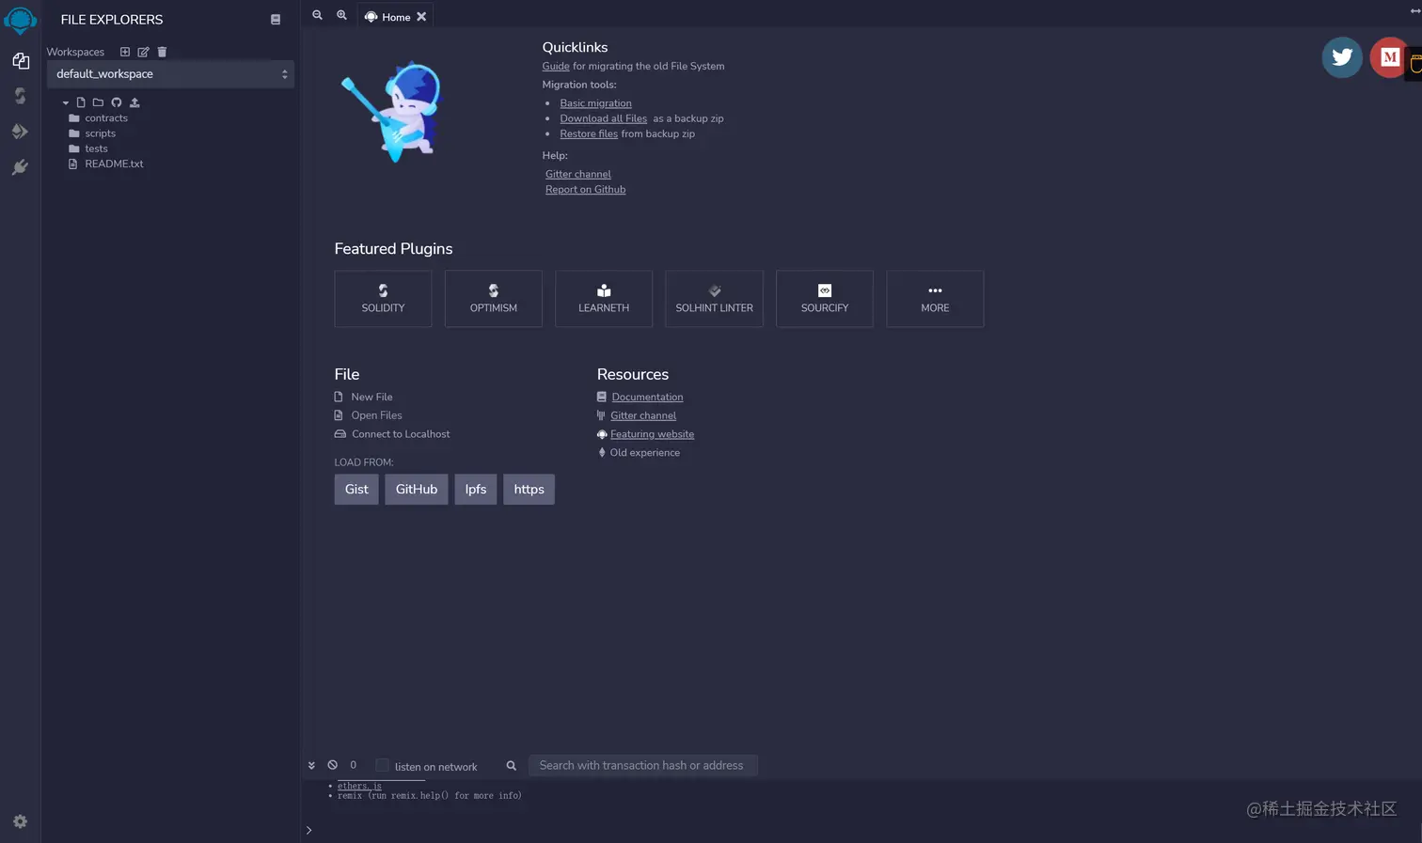Open Report on Github link
The height and width of the screenshot is (843, 1422).
585,189
